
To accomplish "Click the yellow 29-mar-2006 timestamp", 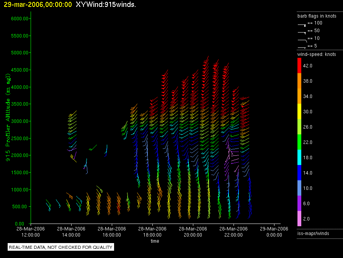I will (38, 5).
